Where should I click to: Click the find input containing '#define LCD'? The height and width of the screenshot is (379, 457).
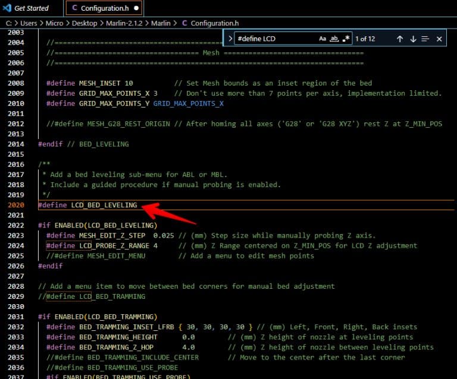coord(274,39)
